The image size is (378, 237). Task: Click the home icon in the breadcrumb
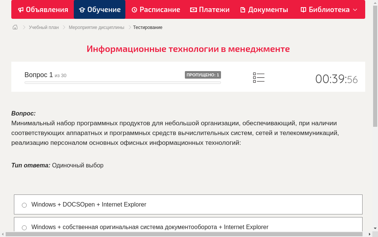[x=15, y=27]
